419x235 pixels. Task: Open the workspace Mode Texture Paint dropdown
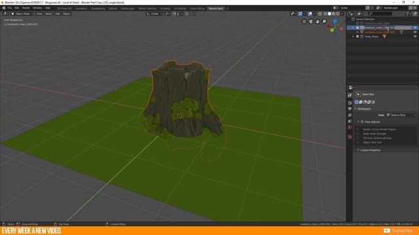401,115
